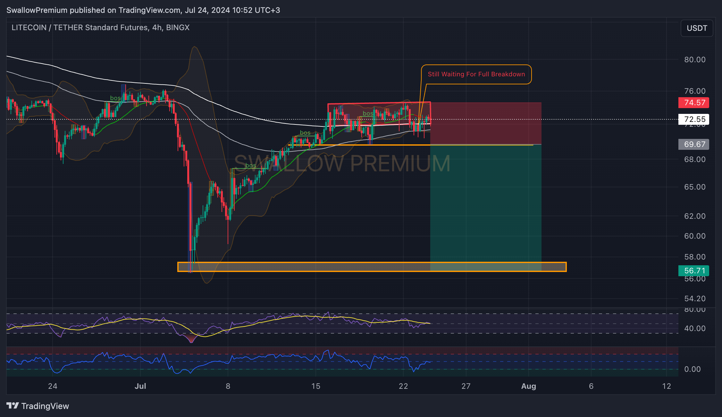Click the 0.00 label on the bottom oscillator
This screenshot has height=417, width=722.
[x=693, y=369]
